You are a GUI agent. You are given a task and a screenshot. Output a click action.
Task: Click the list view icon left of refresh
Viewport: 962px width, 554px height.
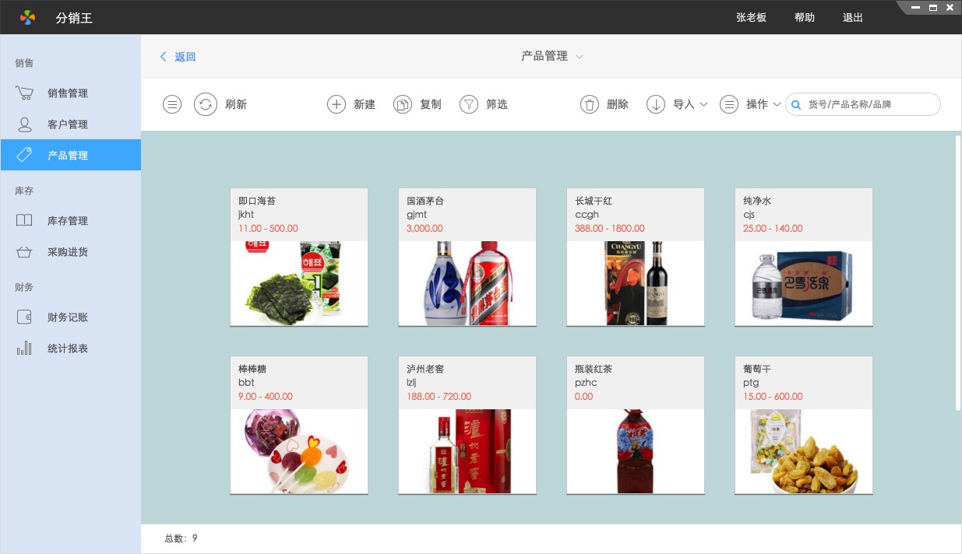click(172, 104)
